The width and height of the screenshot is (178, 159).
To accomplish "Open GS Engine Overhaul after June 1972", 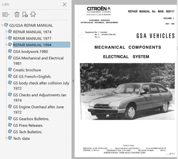I will point(39,110).
